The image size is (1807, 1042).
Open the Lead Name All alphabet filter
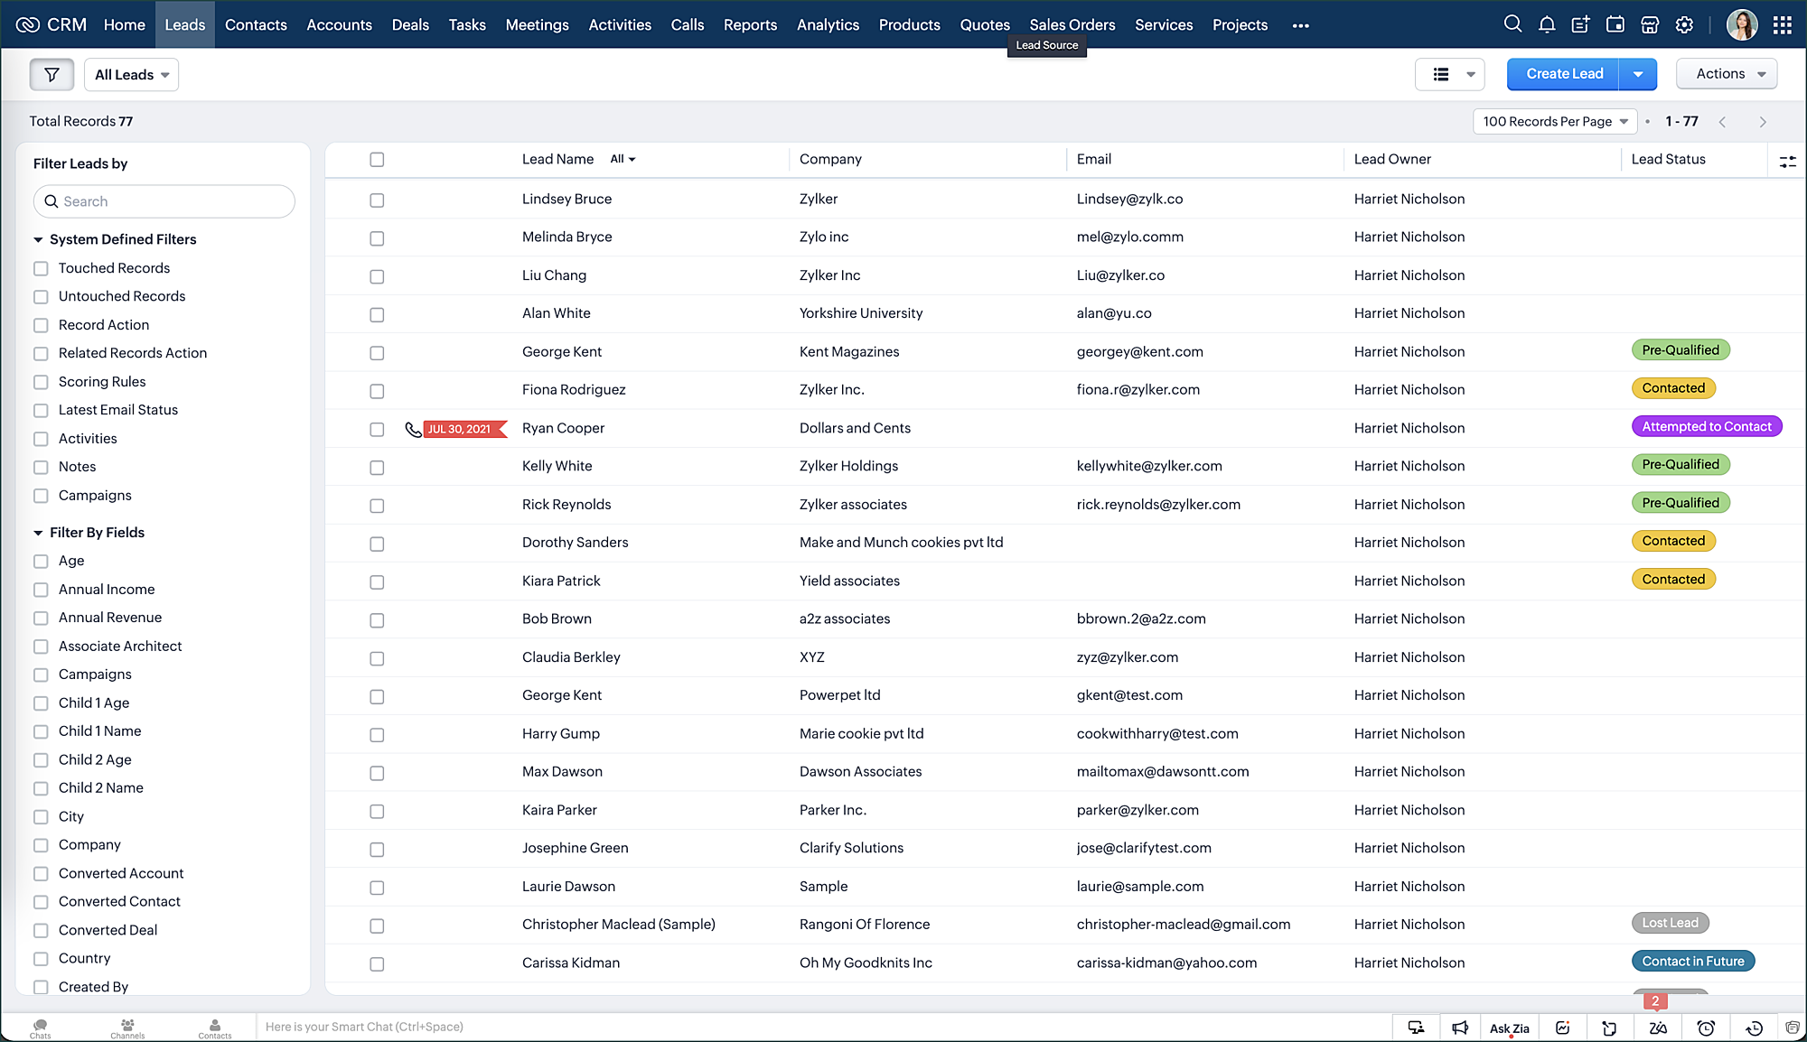(623, 159)
